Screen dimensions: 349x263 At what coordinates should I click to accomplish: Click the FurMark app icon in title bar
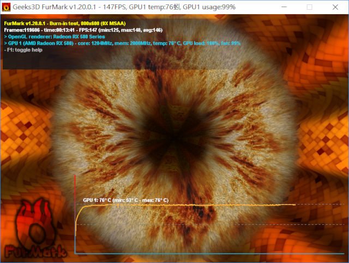tap(6, 7)
